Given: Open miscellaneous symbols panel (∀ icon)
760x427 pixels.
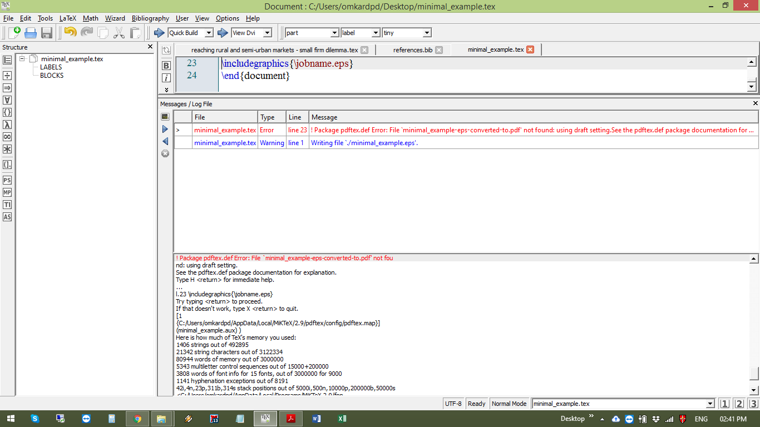Looking at the screenshot, I should (x=7, y=100).
